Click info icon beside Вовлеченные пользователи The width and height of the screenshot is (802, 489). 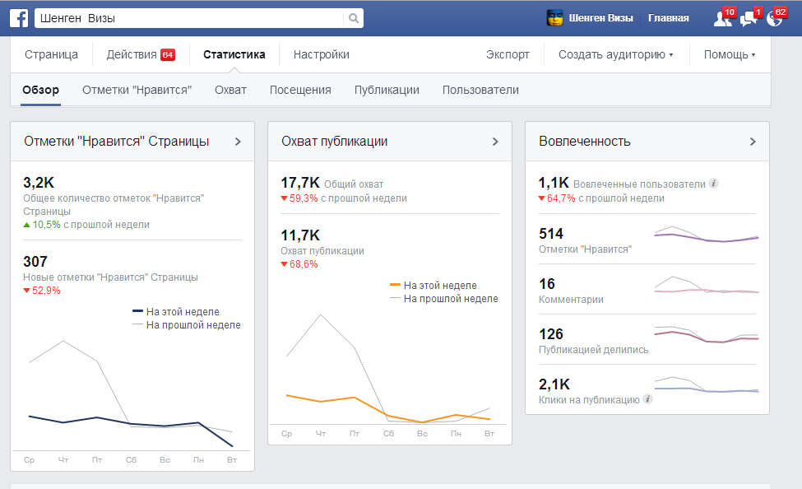714,184
